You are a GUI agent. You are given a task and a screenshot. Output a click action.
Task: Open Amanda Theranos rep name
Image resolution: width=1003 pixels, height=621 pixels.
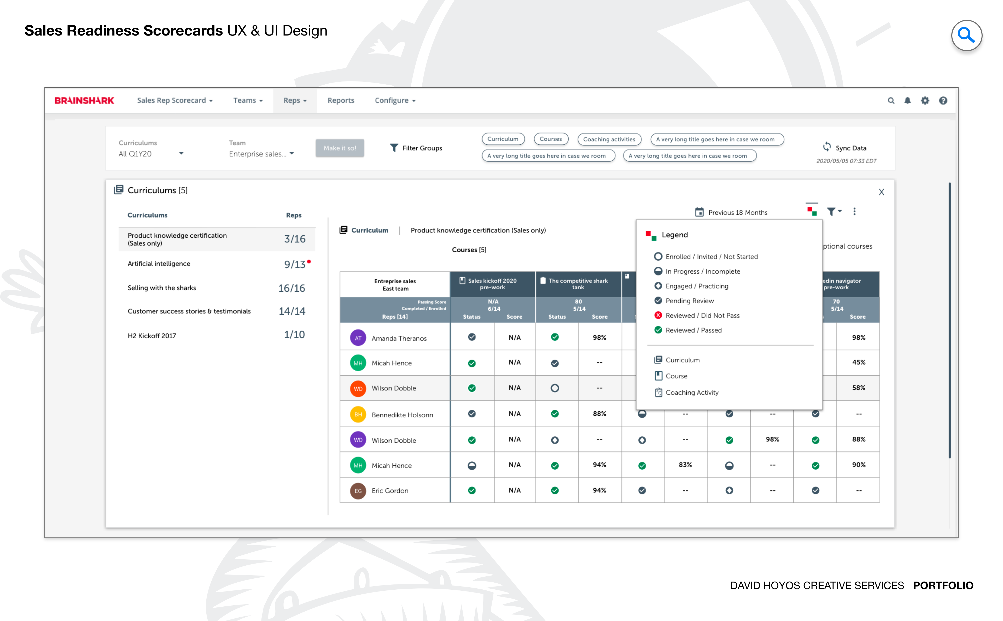[399, 338]
